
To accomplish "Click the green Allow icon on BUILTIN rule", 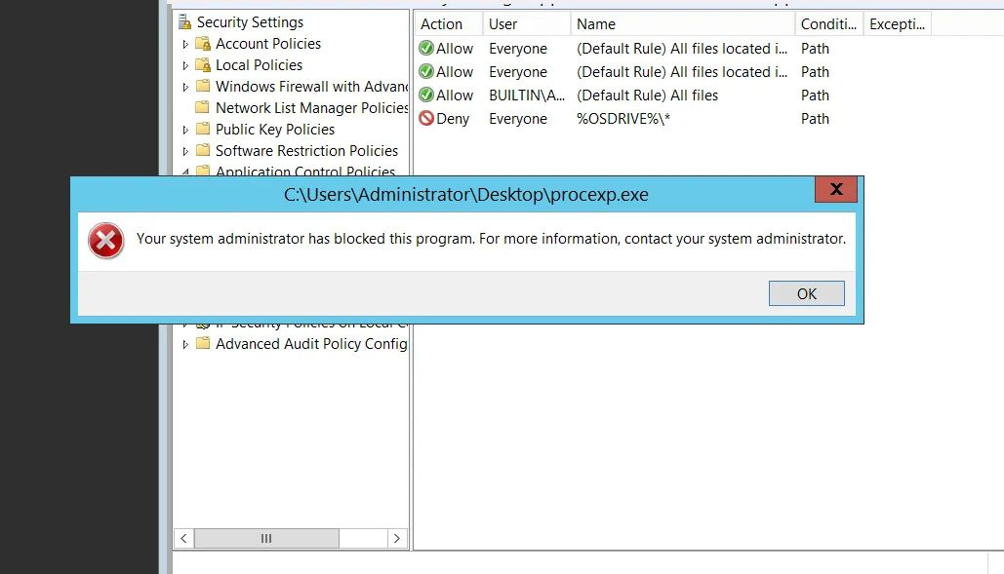I will pyautogui.click(x=426, y=96).
